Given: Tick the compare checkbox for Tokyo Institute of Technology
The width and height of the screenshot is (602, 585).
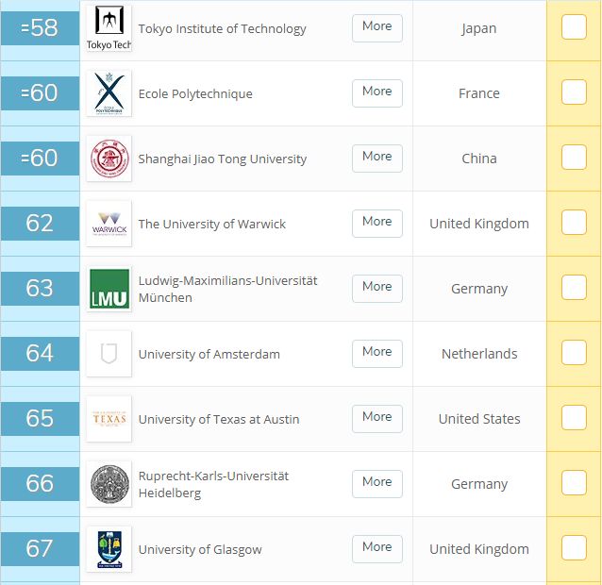Looking at the screenshot, I should click(x=574, y=27).
